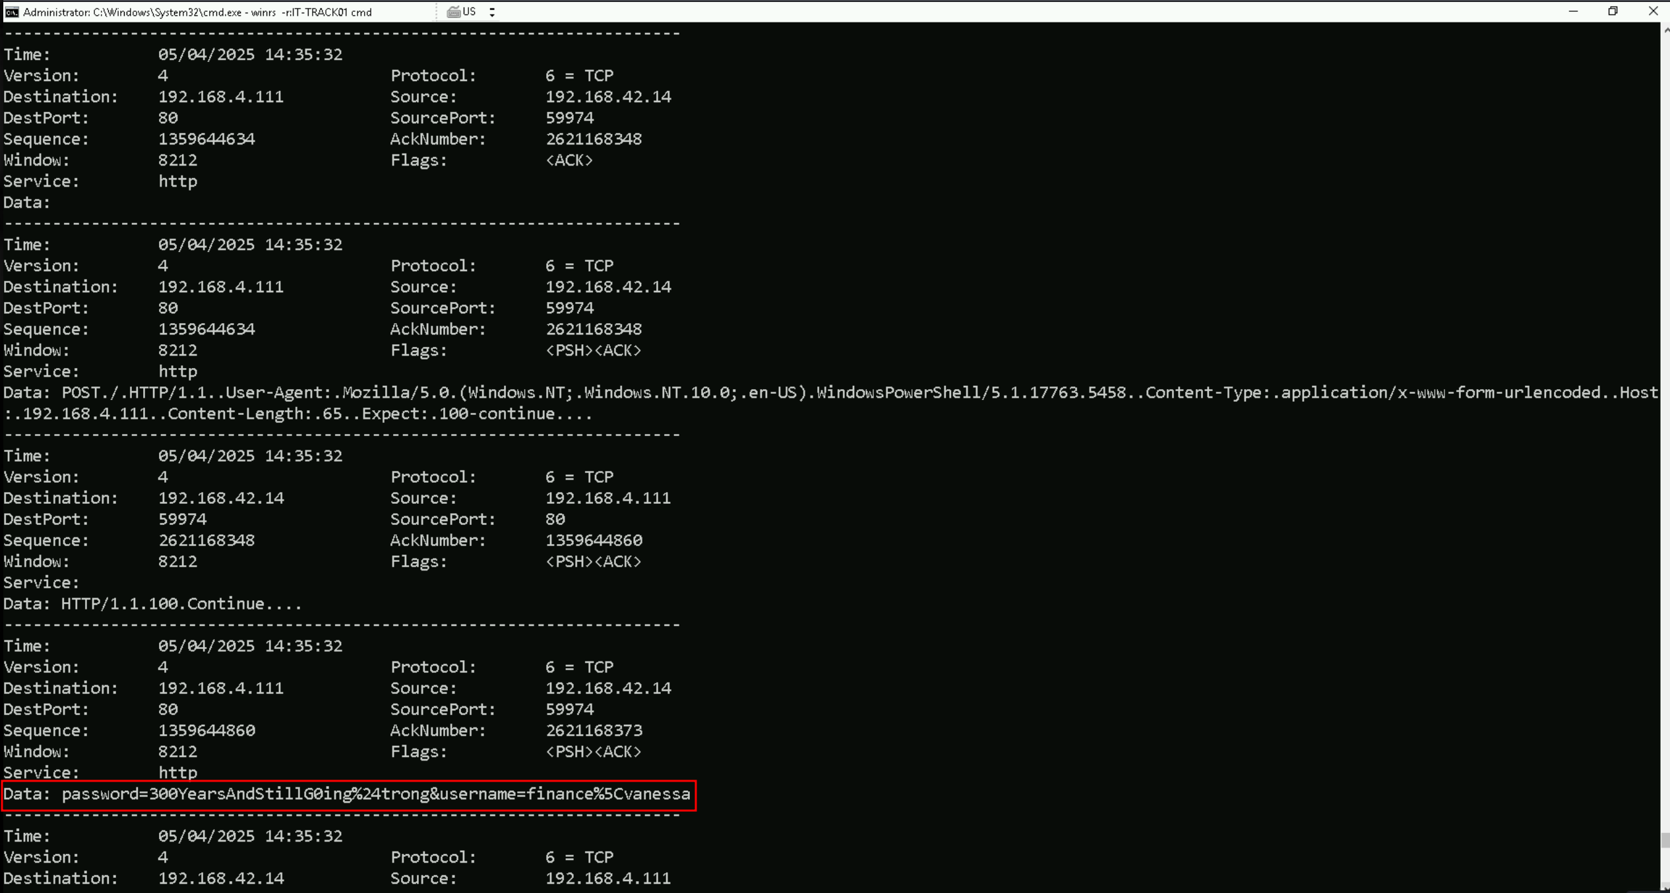Viewport: 1670px width, 893px height.
Task: Close the Administrator cmd.exe window
Action: coord(1653,11)
